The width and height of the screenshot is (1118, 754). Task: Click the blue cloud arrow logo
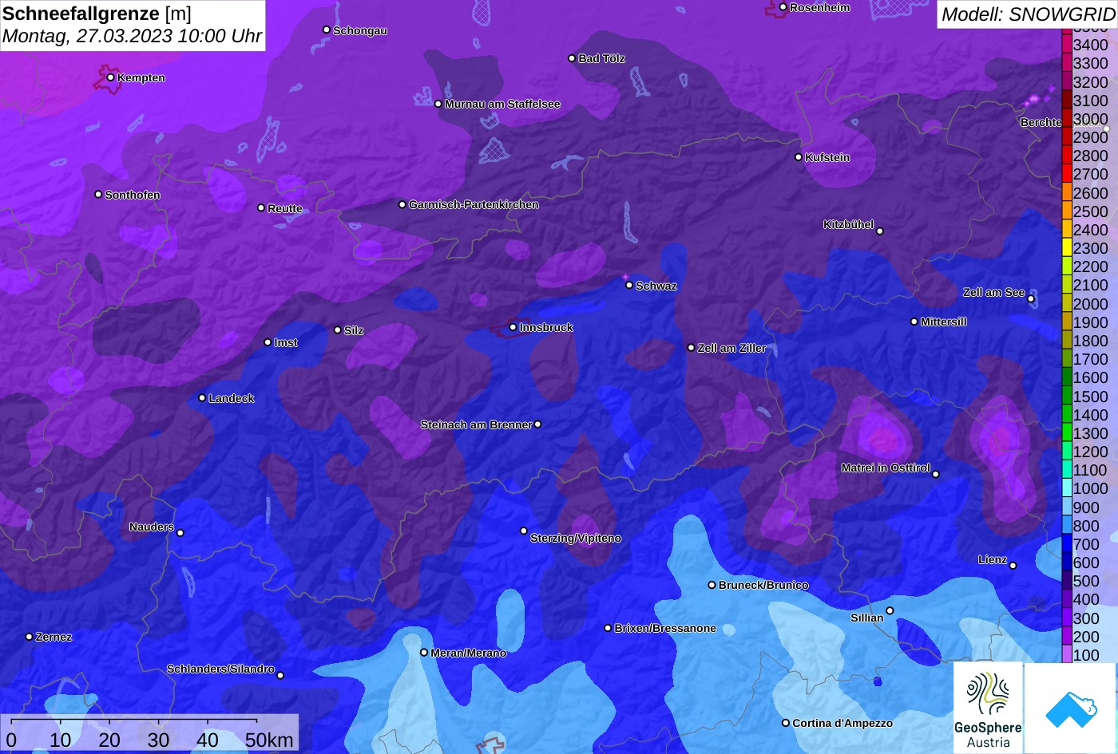(x=1070, y=708)
